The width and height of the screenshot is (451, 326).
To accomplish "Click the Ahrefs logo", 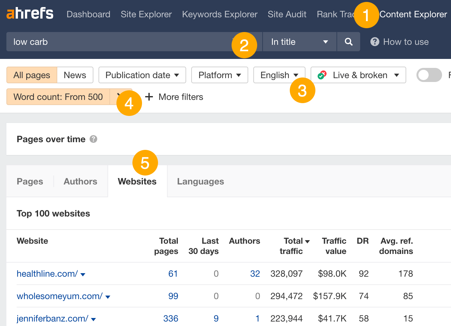I will point(30,13).
